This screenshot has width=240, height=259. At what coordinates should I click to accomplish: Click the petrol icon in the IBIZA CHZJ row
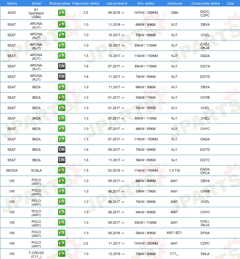click(61, 118)
